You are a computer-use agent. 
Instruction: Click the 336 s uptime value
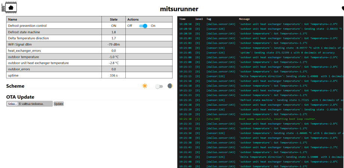(x=114, y=75)
